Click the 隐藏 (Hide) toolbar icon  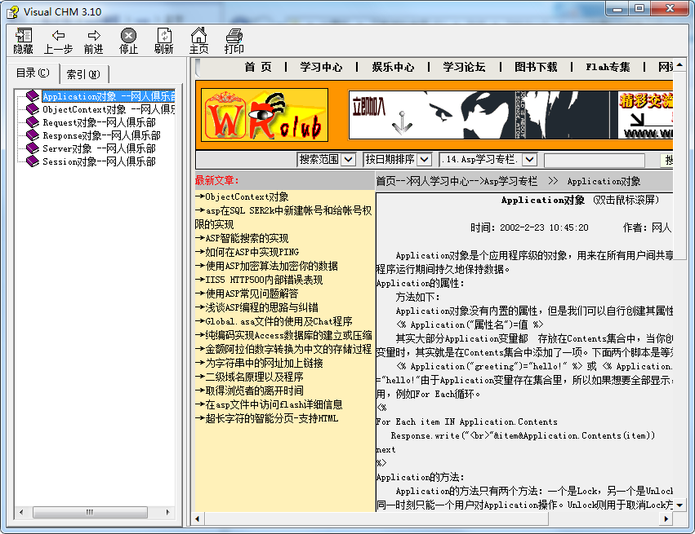point(23,36)
